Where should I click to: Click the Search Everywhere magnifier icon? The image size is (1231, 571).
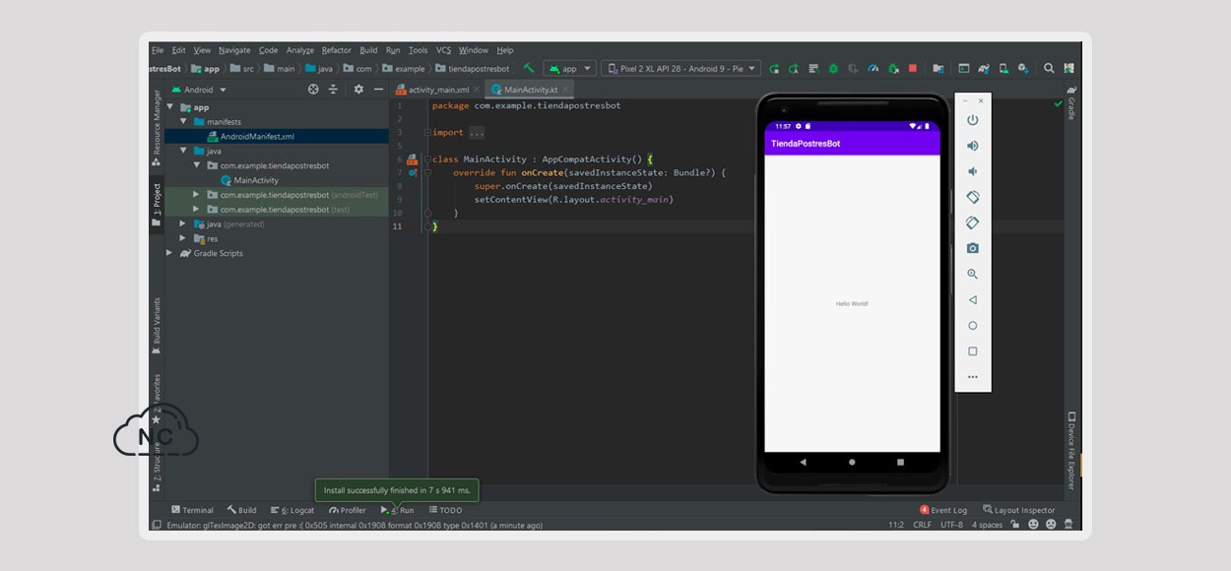pyautogui.click(x=1049, y=69)
